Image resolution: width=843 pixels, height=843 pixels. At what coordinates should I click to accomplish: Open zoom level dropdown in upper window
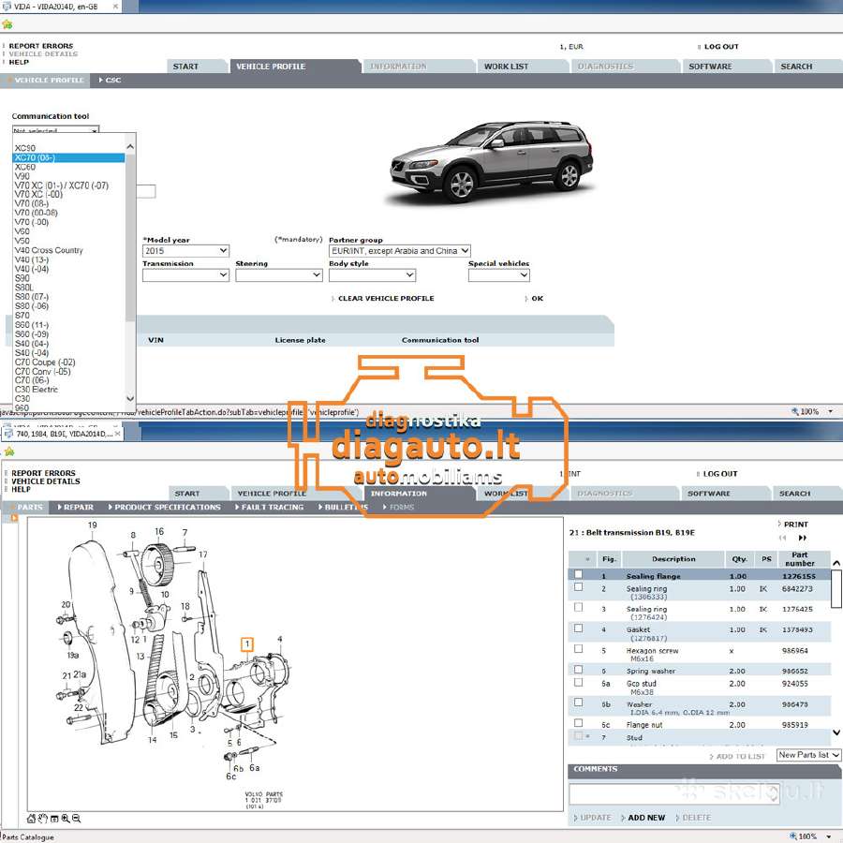tap(831, 411)
